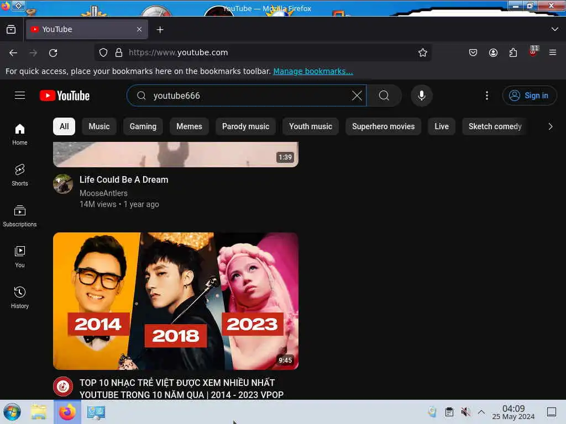Open Windows Start menu orb
Screen dimensions: 566x424
tap(12, 412)
